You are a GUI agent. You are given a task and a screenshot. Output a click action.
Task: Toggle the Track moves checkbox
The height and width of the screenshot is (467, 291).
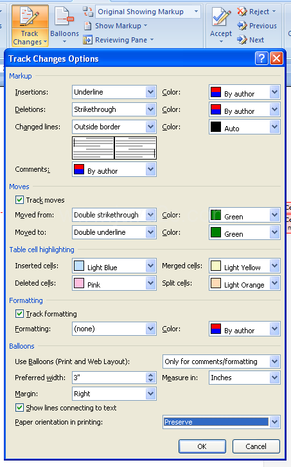click(x=19, y=199)
